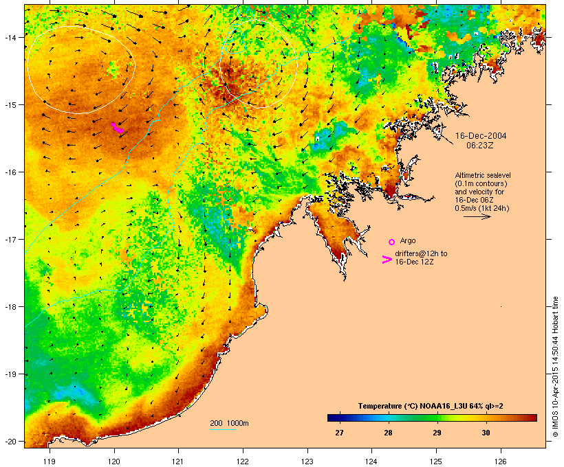Click longitude axis label 121
The width and height of the screenshot is (564, 467).
coord(178,462)
